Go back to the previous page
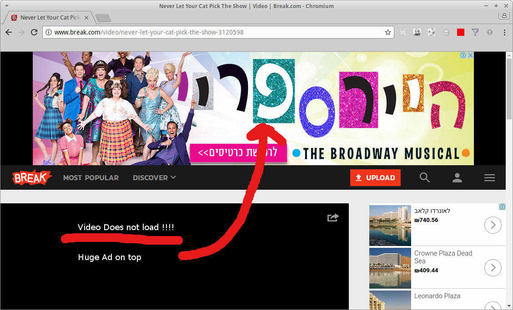Screen dimensions: 513x310 point(9,32)
